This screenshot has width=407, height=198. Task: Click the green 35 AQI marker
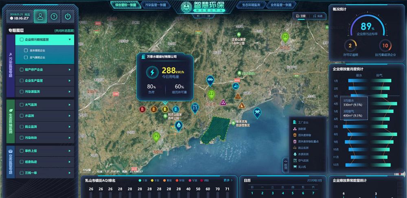[156, 137]
